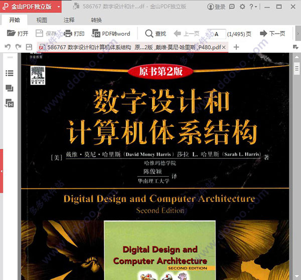Click the 保存 save button

(x=47, y=34)
